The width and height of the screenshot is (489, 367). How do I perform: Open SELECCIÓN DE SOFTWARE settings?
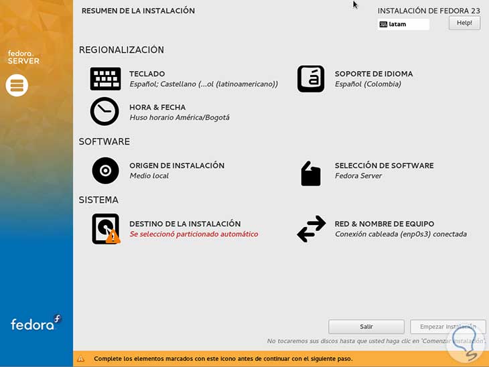tap(385, 165)
